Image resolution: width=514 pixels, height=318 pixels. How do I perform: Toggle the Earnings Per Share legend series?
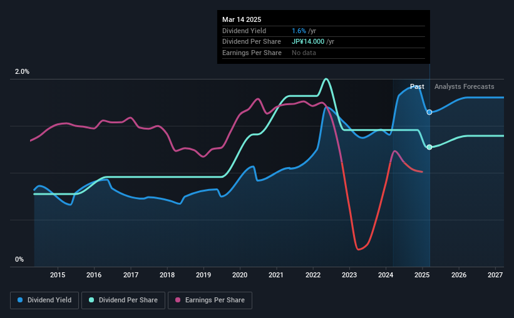[210, 300]
